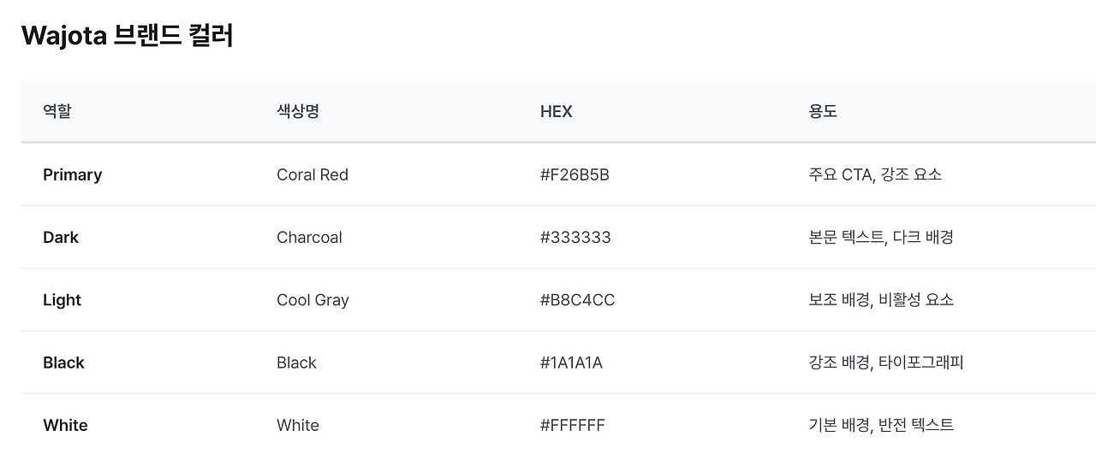Click the 'Light' role cell
This screenshot has height=466, width=1096.
point(63,300)
